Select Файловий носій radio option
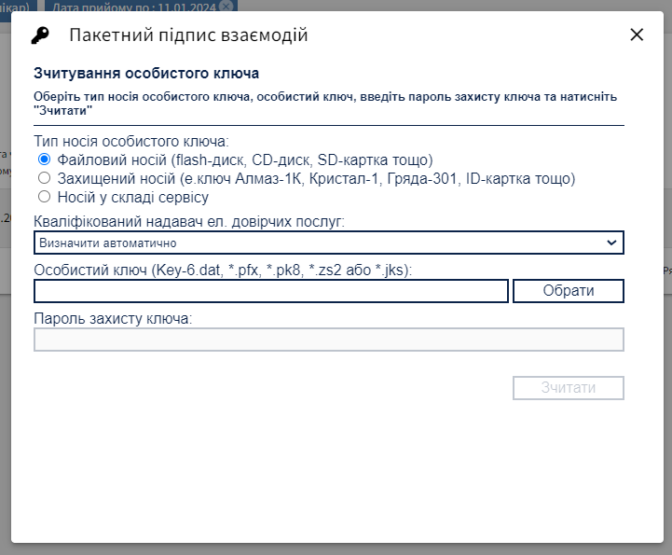Image resolution: width=672 pixels, height=555 pixels. click(44, 160)
